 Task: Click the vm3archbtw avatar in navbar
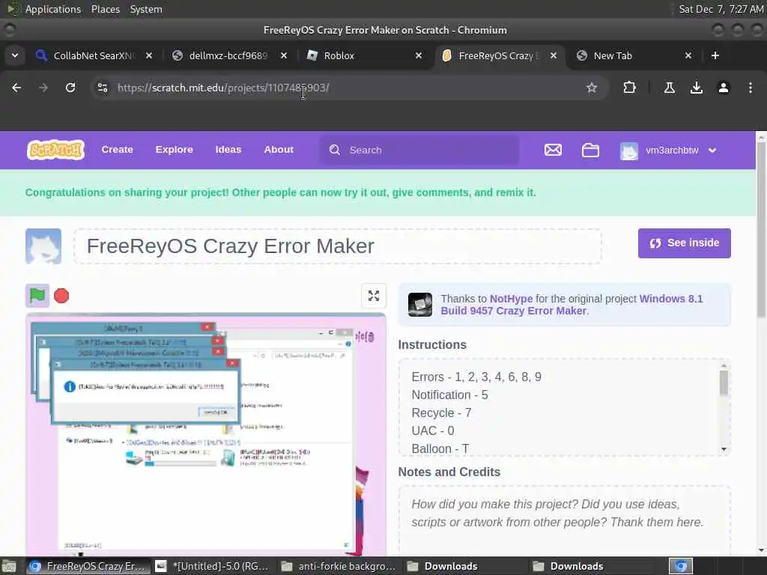[x=629, y=151]
